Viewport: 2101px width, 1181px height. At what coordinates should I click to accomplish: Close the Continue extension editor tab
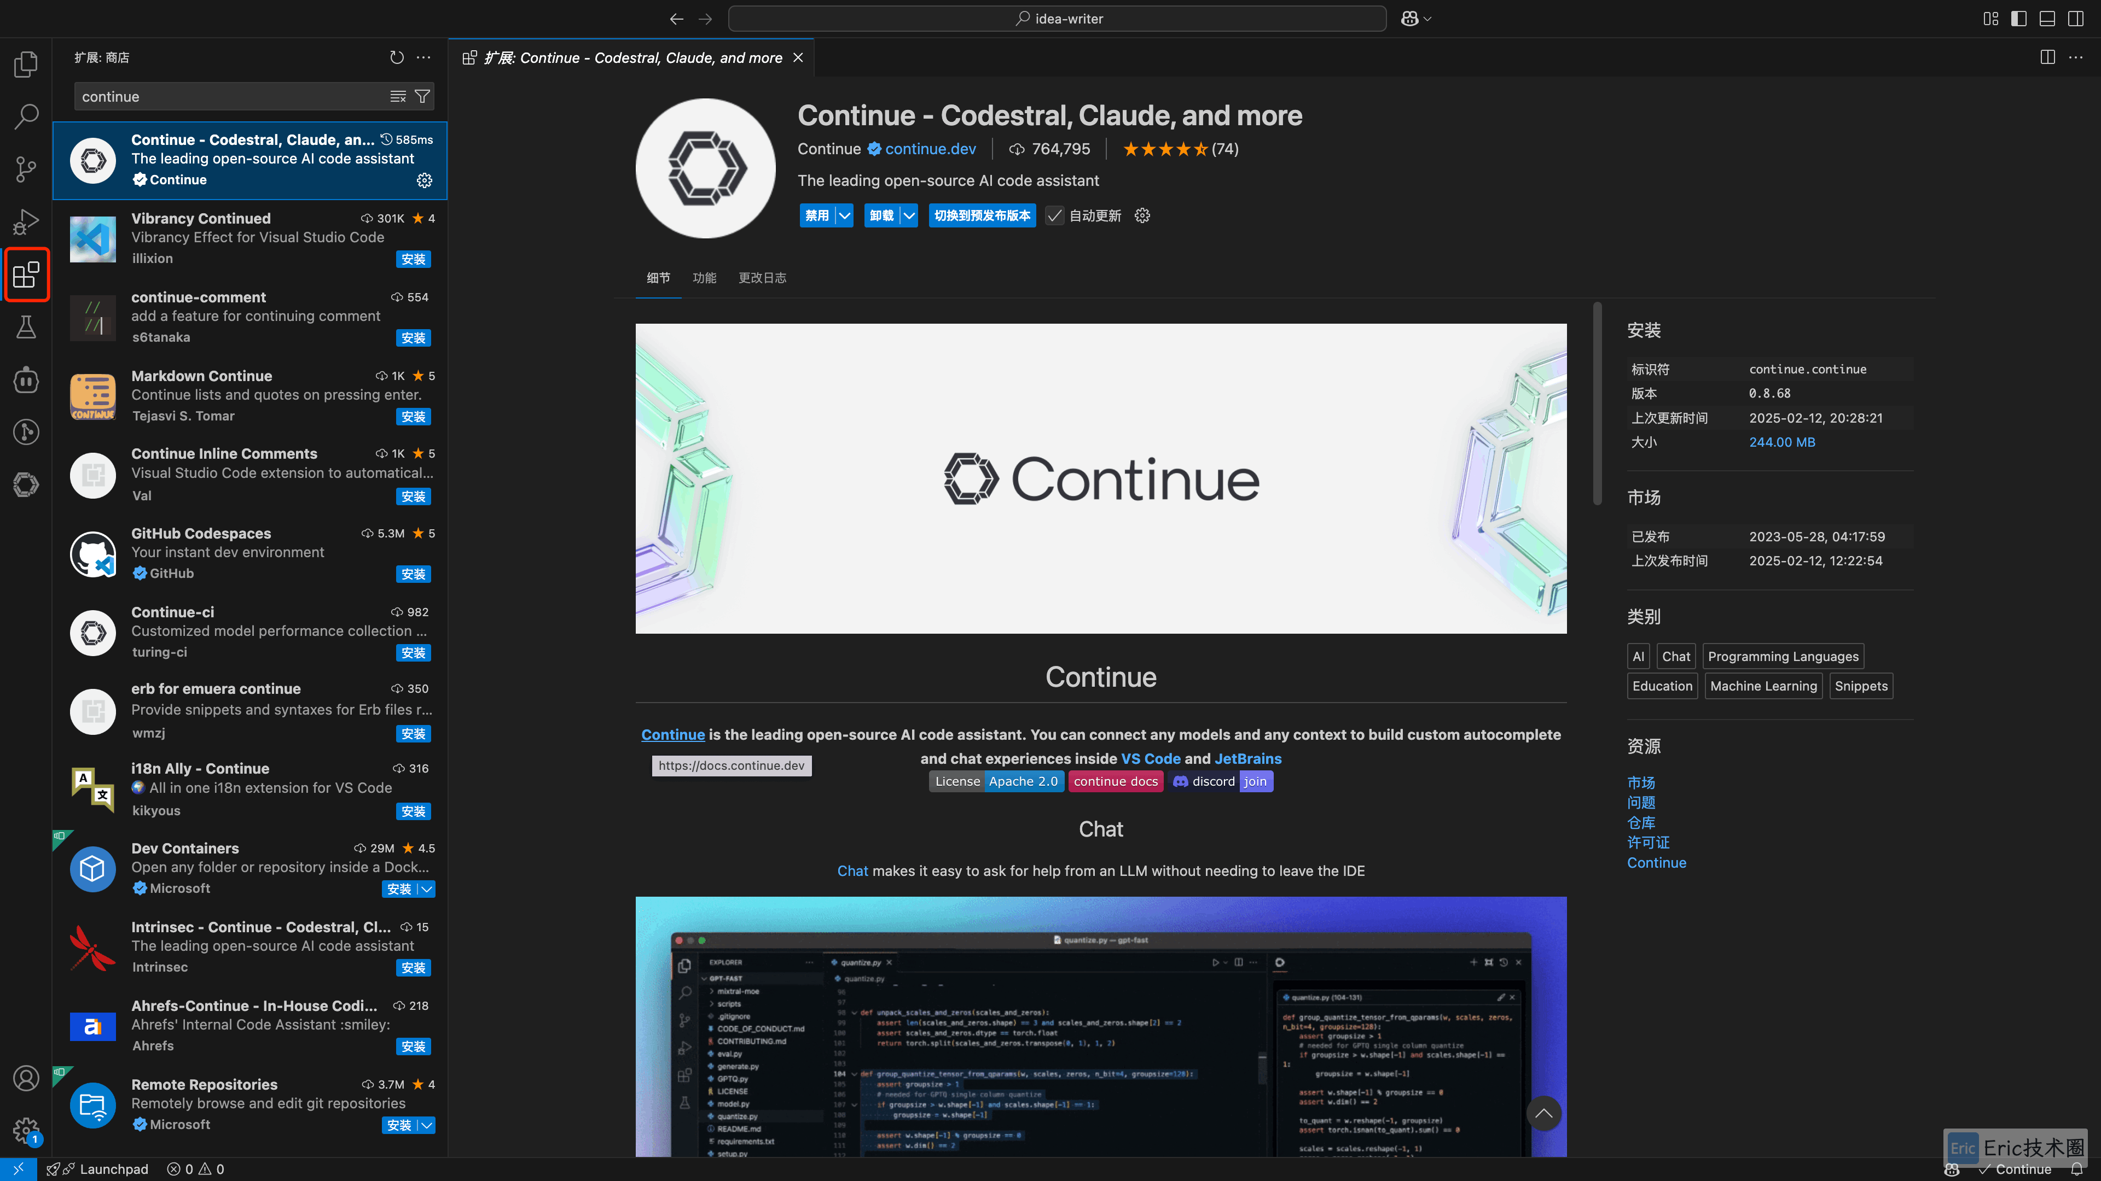(798, 57)
